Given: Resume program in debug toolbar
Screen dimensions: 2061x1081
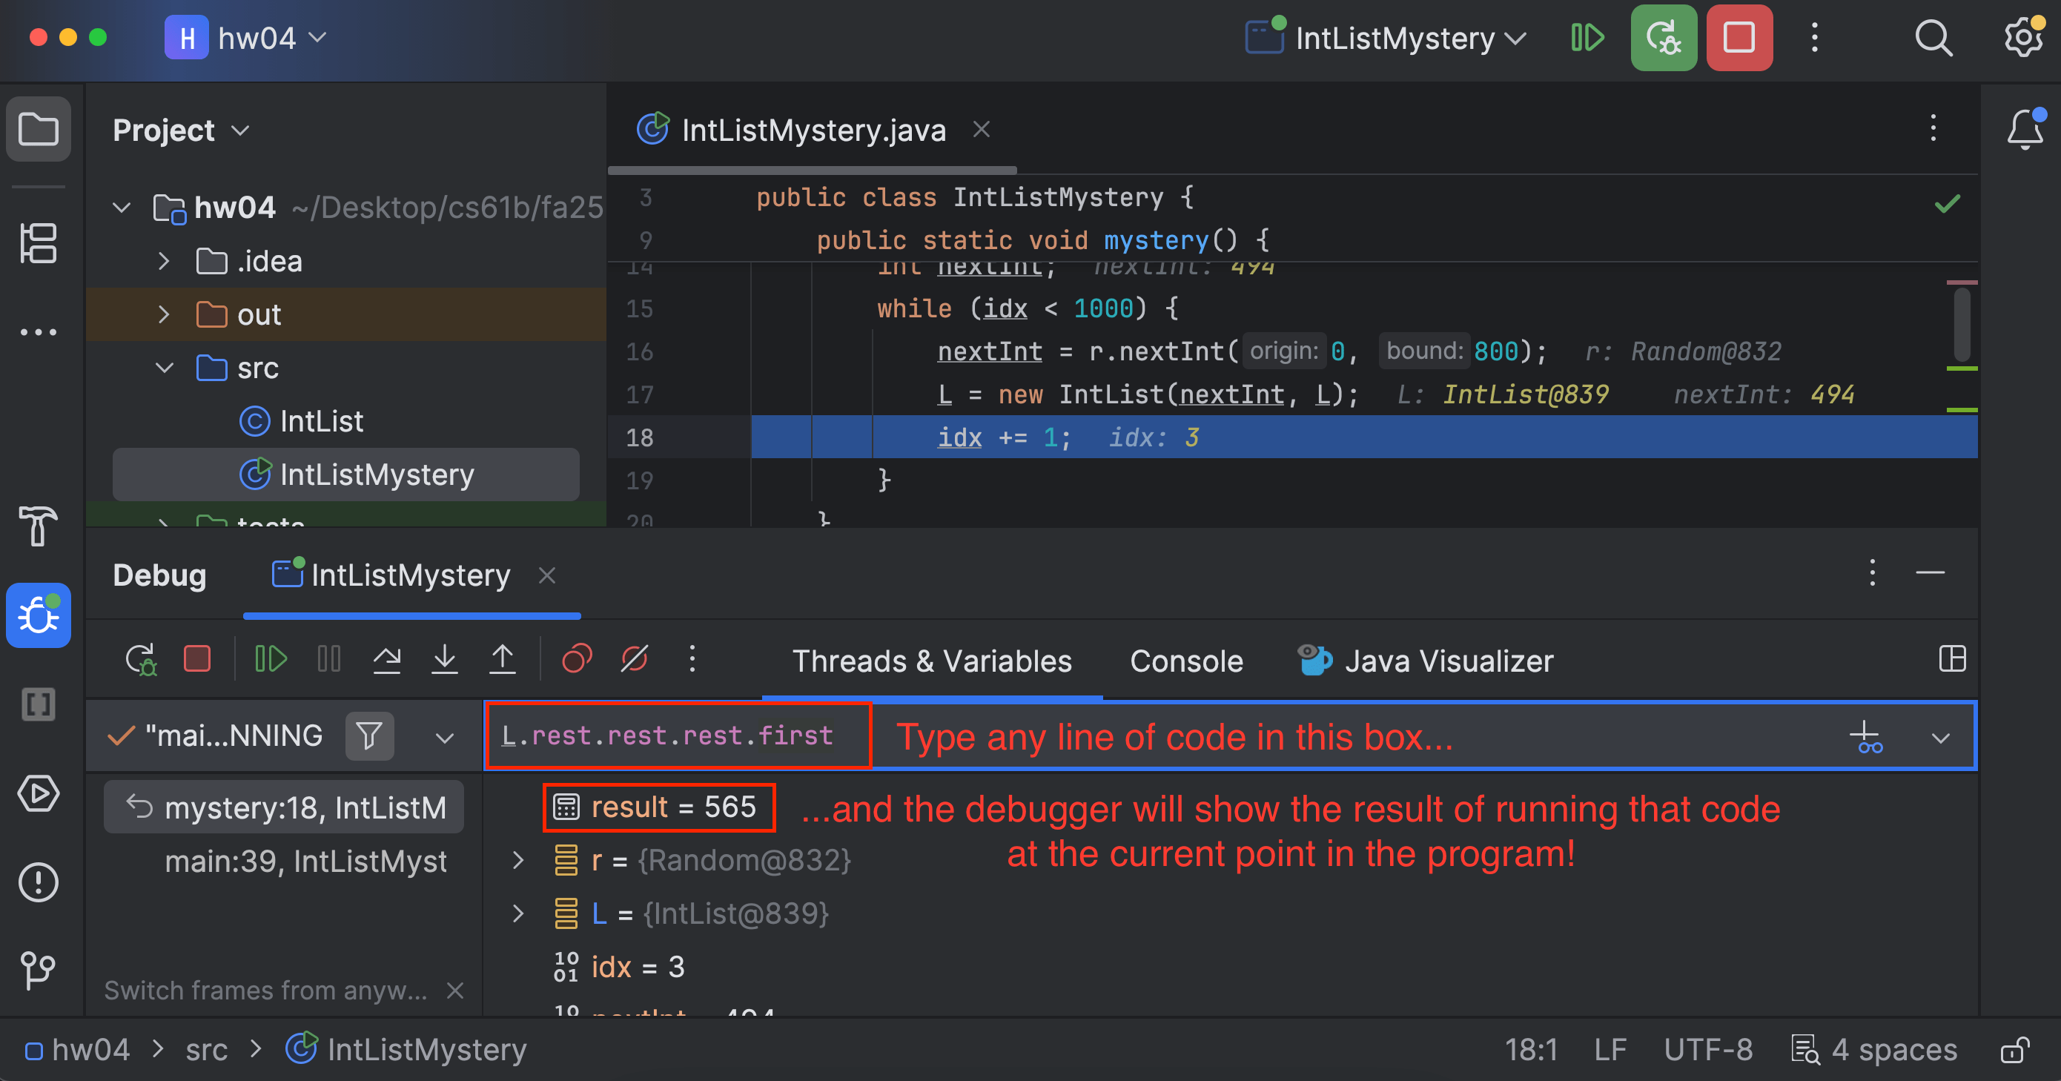Looking at the screenshot, I should coord(271,659).
